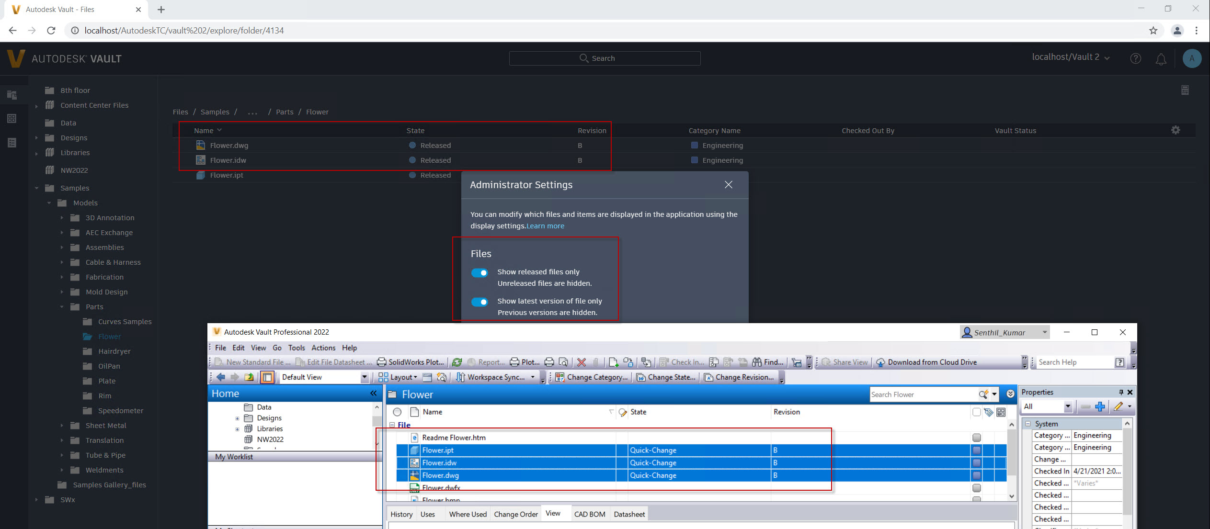
Task: Close the Administrator Settings dialog
Action: 728,185
